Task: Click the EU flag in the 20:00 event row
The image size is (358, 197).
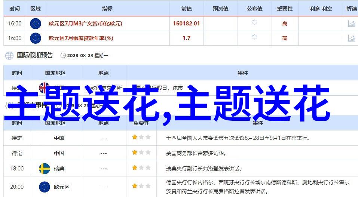Action: point(45,187)
